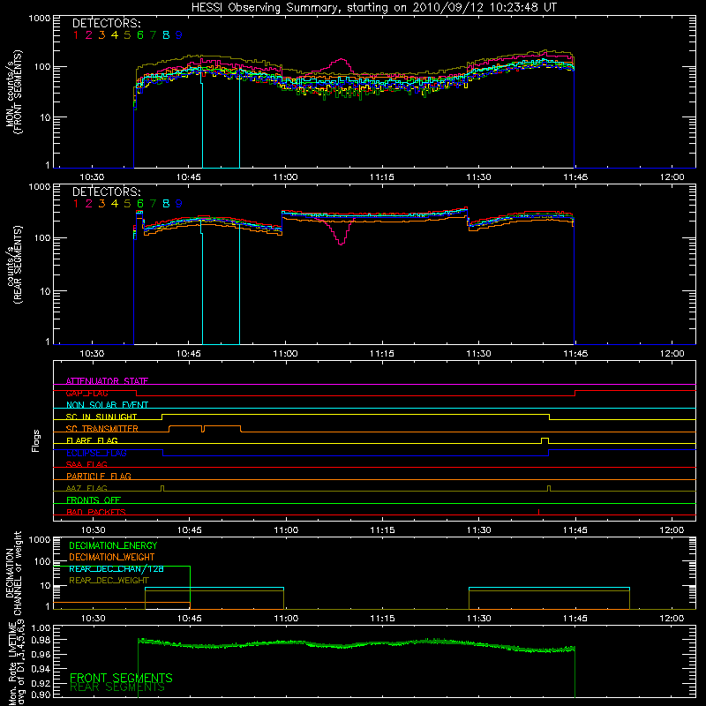Click the FRONT SEGMENTS livetime legend label
Screen dimensions: 706x706
(121, 678)
